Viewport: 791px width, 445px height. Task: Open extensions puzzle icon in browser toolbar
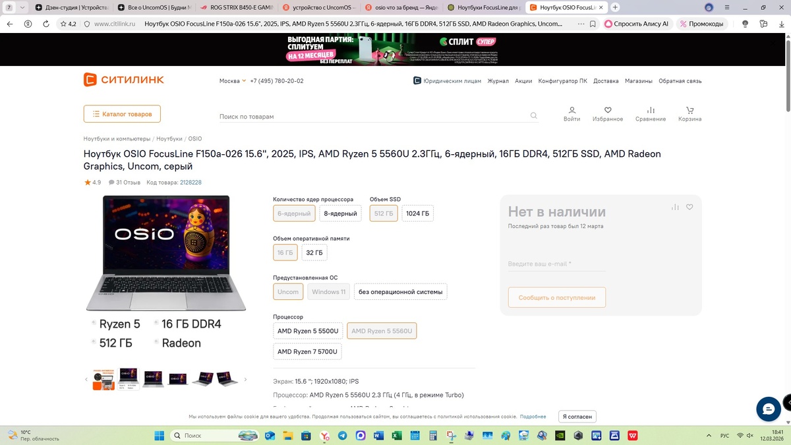[x=763, y=24]
